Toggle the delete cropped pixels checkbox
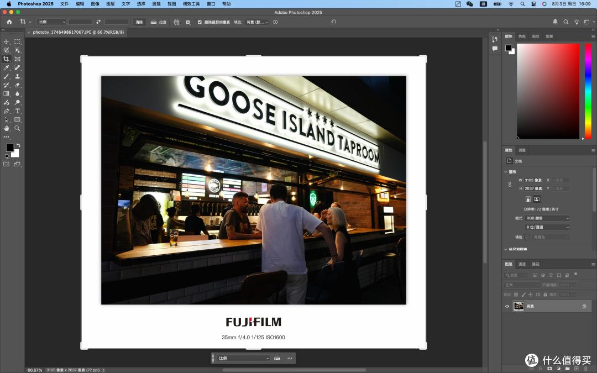The image size is (597, 373). point(200,22)
